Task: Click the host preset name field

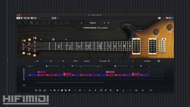Action: pyautogui.click(x=45, y=18)
